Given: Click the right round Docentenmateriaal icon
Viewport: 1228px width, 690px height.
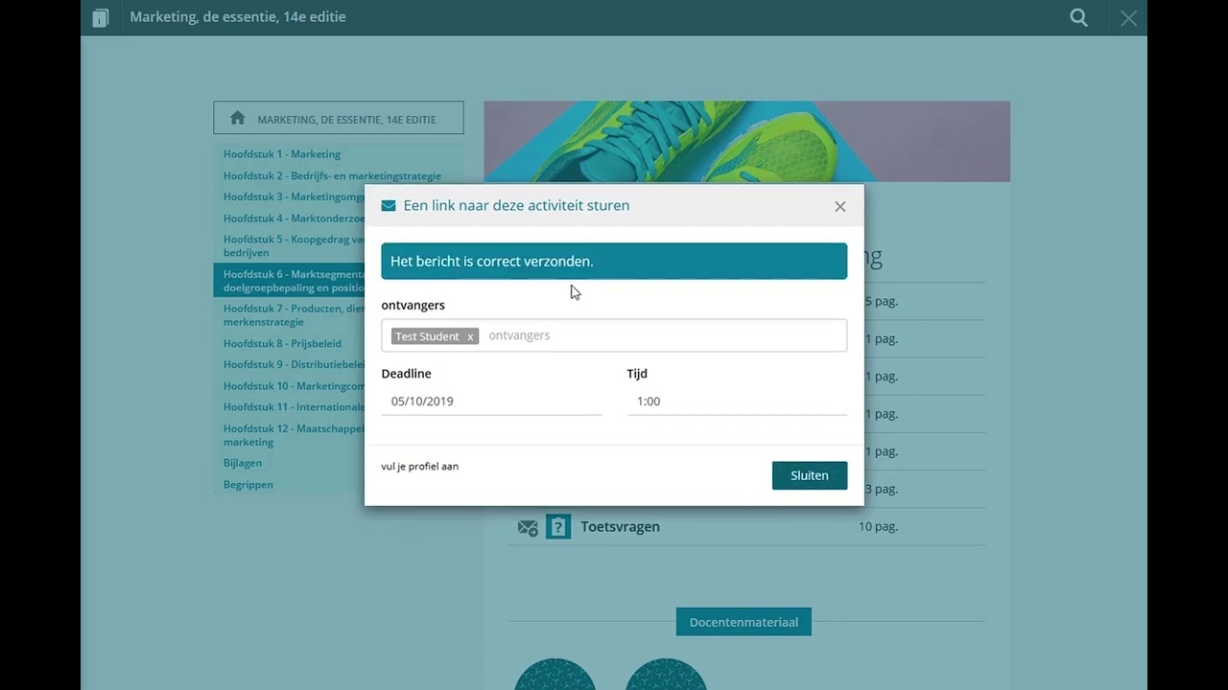Looking at the screenshot, I should tap(666, 675).
